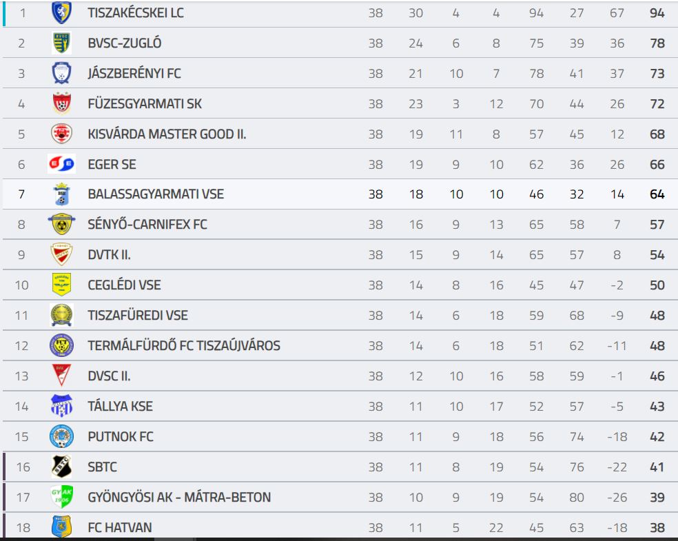Image resolution: width=678 pixels, height=541 pixels.
Task: Click Tiszakécskei LC's 94 points total
Action: (657, 13)
